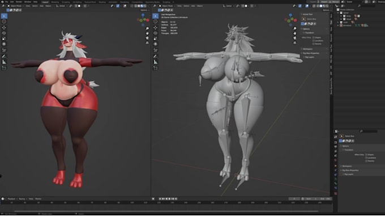Switch perspective/orthographic icon in left viewport

(x=147, y=42)
